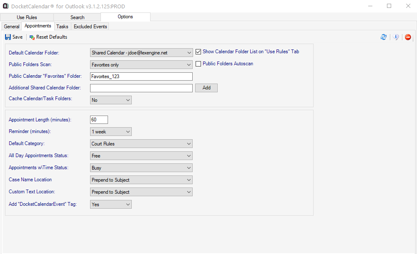Switch to the Search tab
Viewport: 417px width, 254px height.
tap(77, 17)
